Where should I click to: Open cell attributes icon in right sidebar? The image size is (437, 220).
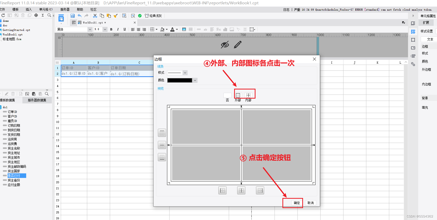click(413, 24)
